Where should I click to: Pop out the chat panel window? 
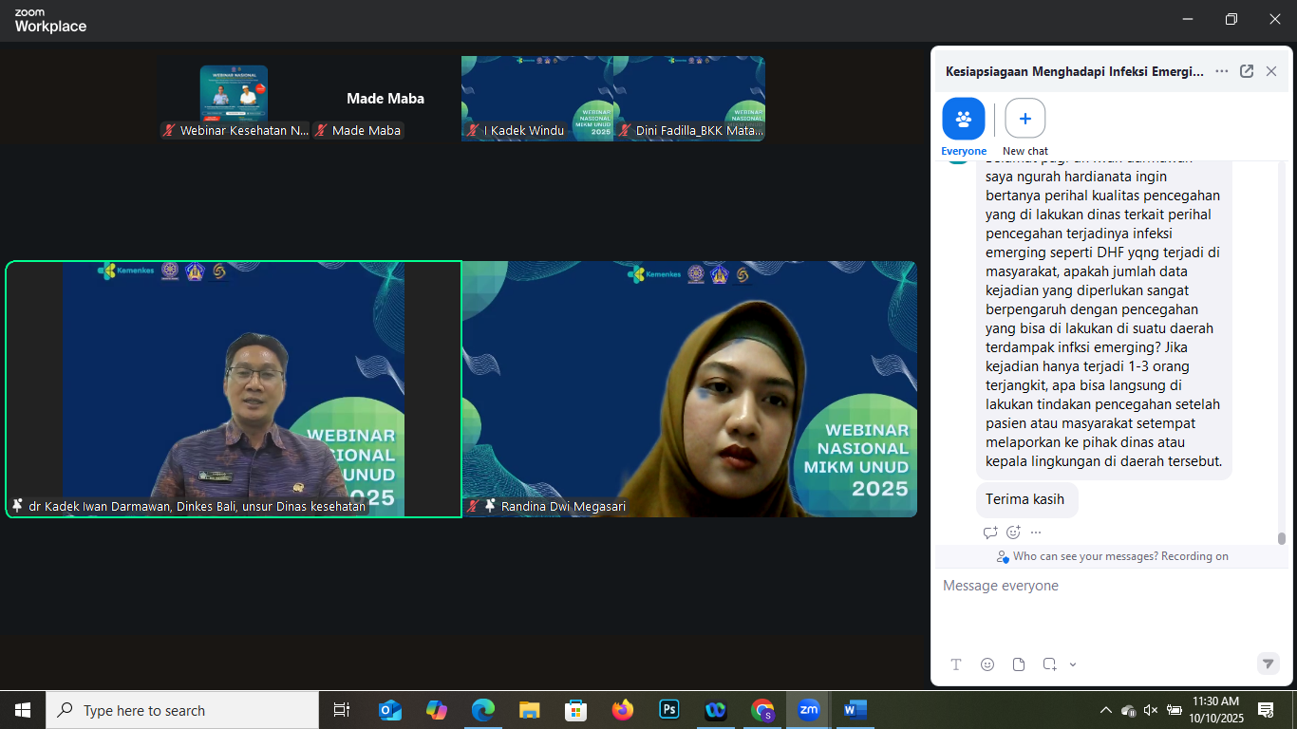(1247, 71)
